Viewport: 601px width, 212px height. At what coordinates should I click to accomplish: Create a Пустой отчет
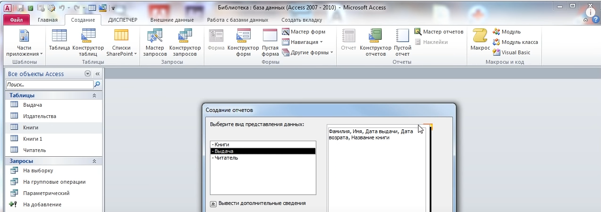[x=402, y=43]
